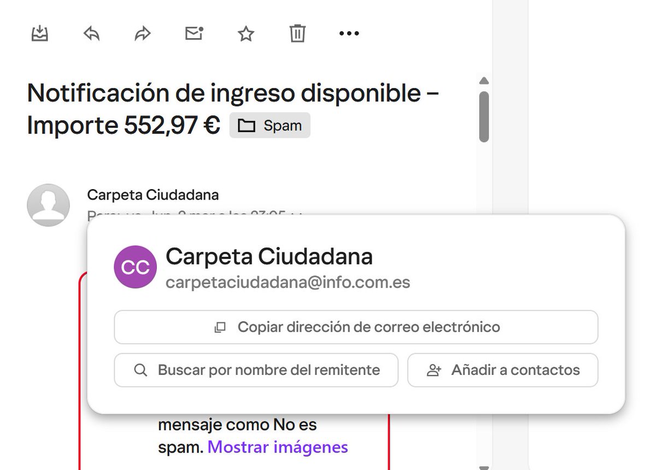Select the carpetaciudadana@info.com.es address
Screen dimensions: 656x470
click(288, 283)
